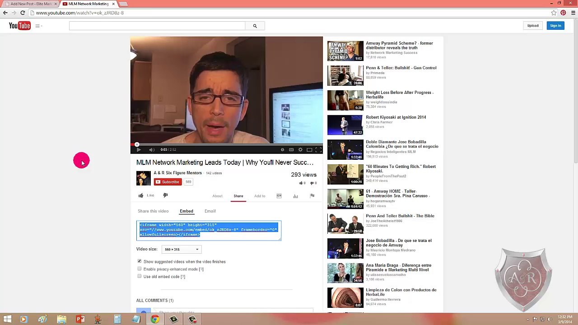This screenshot has height=325, width=578.
Task: Click the YouTube logo
Action: point(19,26)
